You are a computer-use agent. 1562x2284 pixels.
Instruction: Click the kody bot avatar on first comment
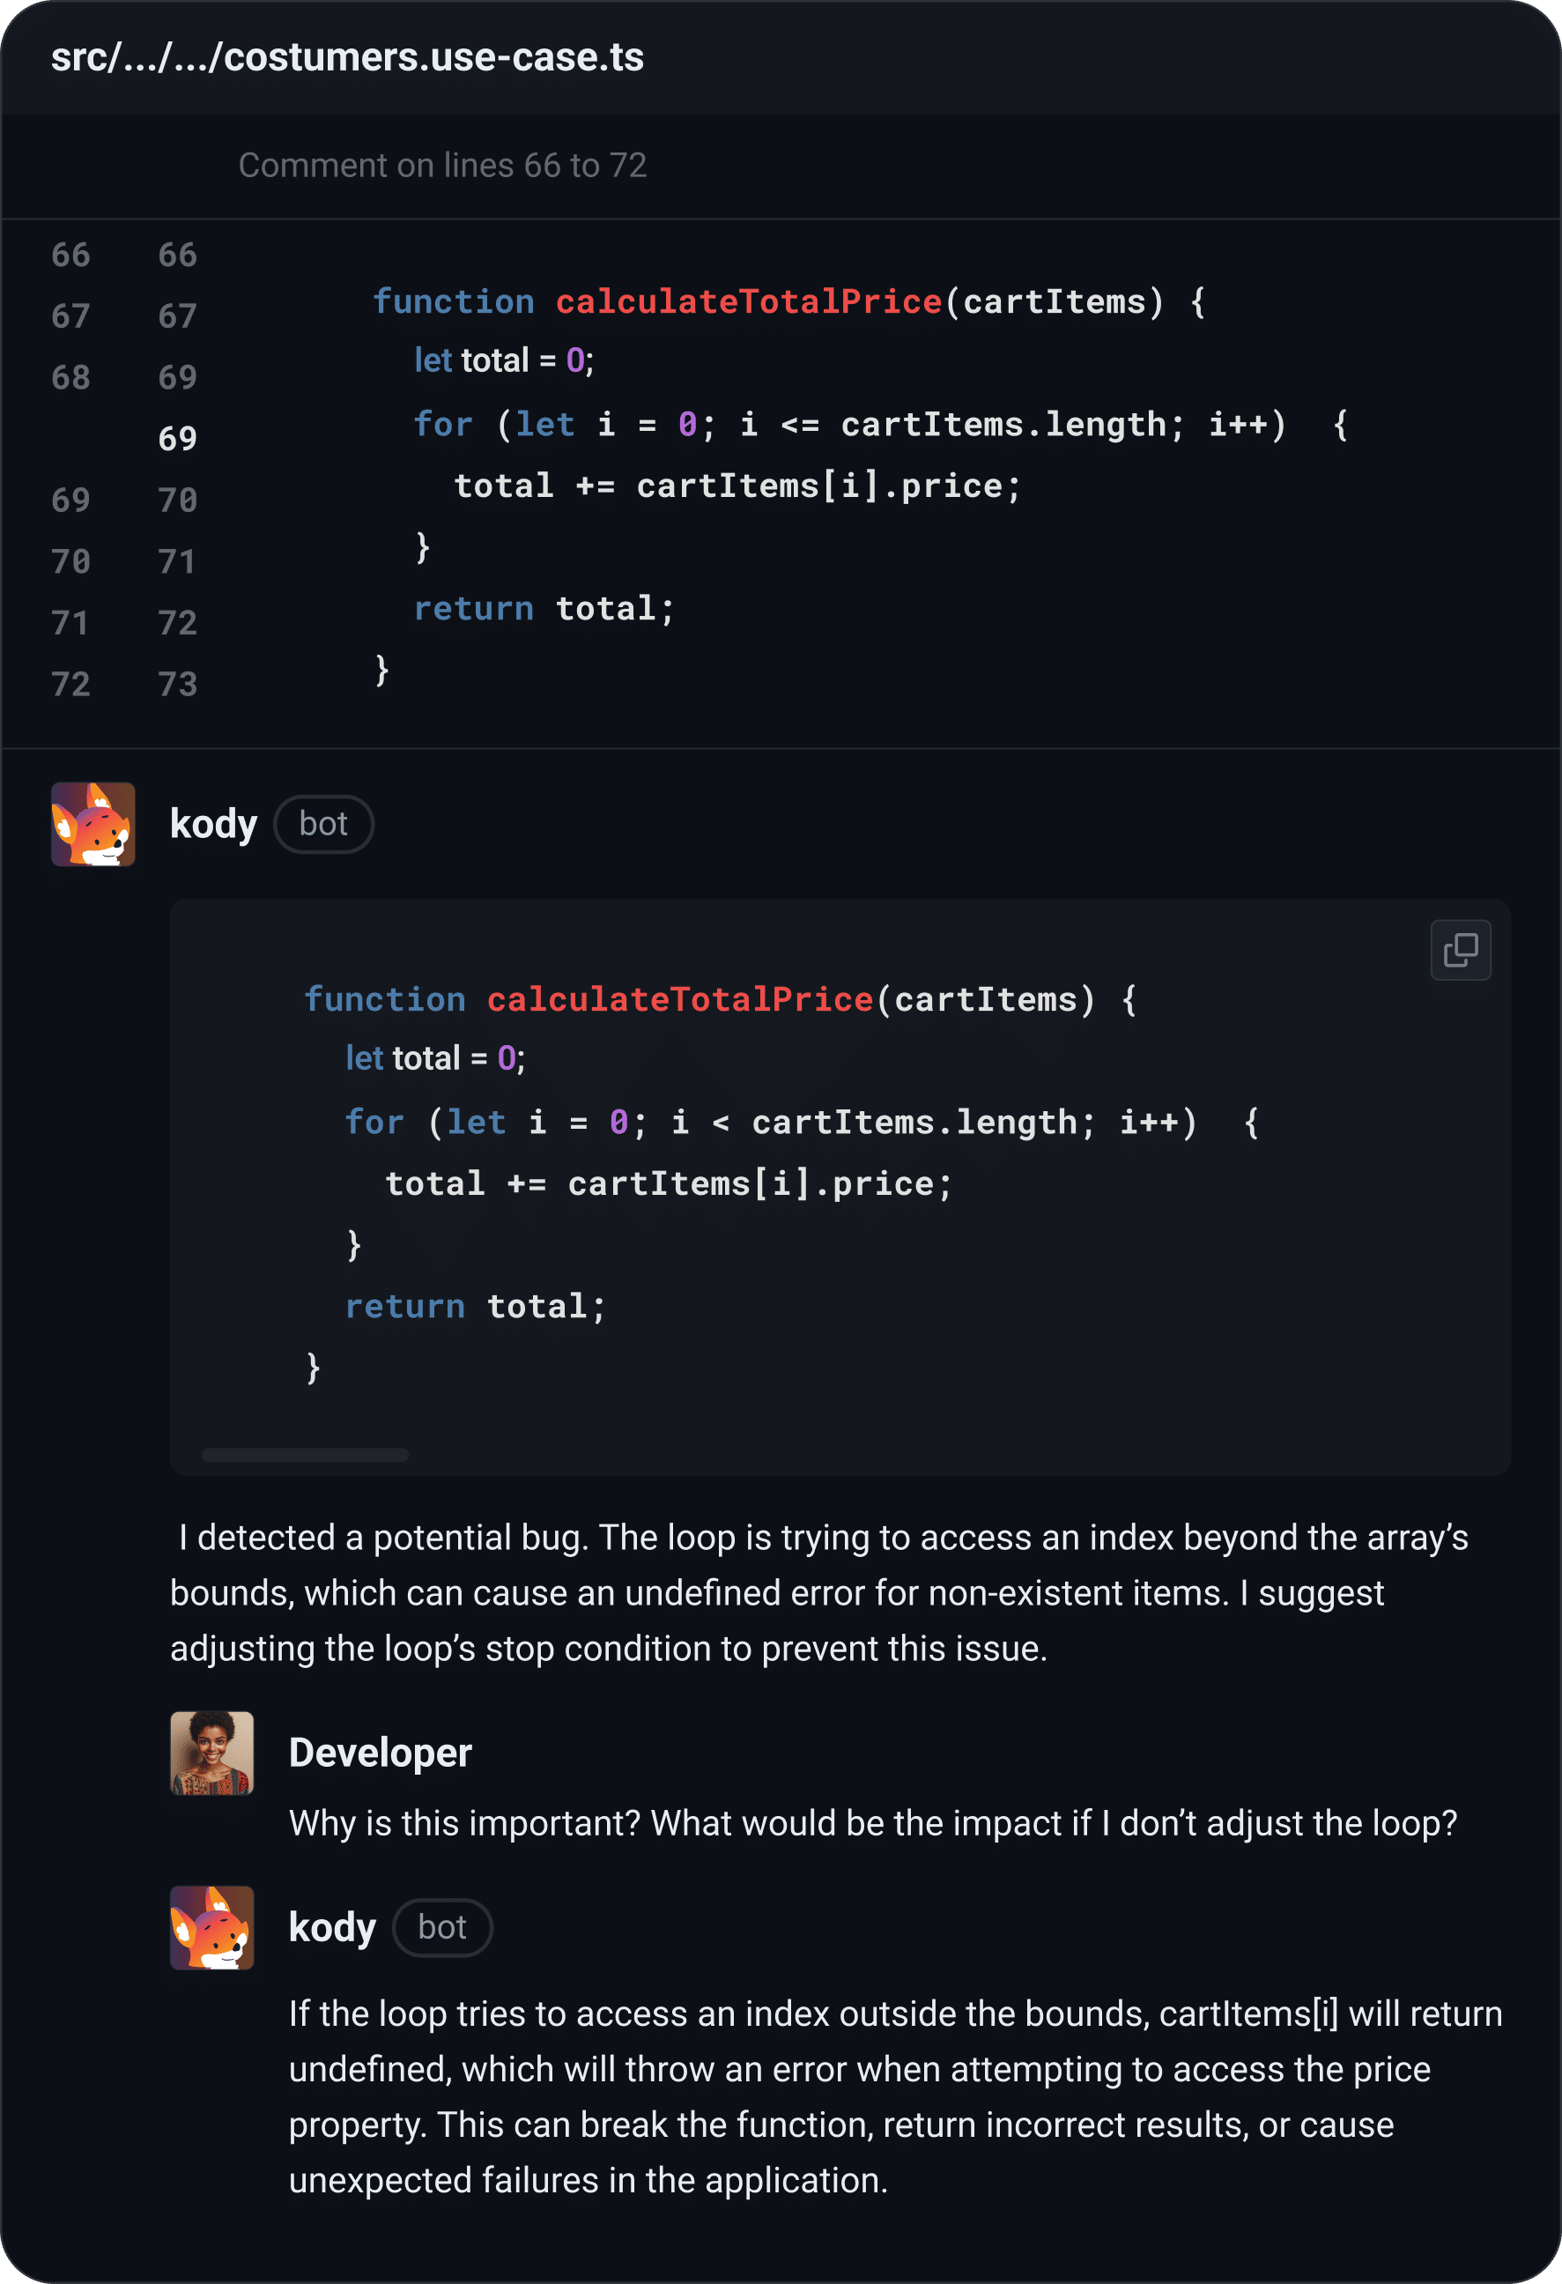click(93, 824)
